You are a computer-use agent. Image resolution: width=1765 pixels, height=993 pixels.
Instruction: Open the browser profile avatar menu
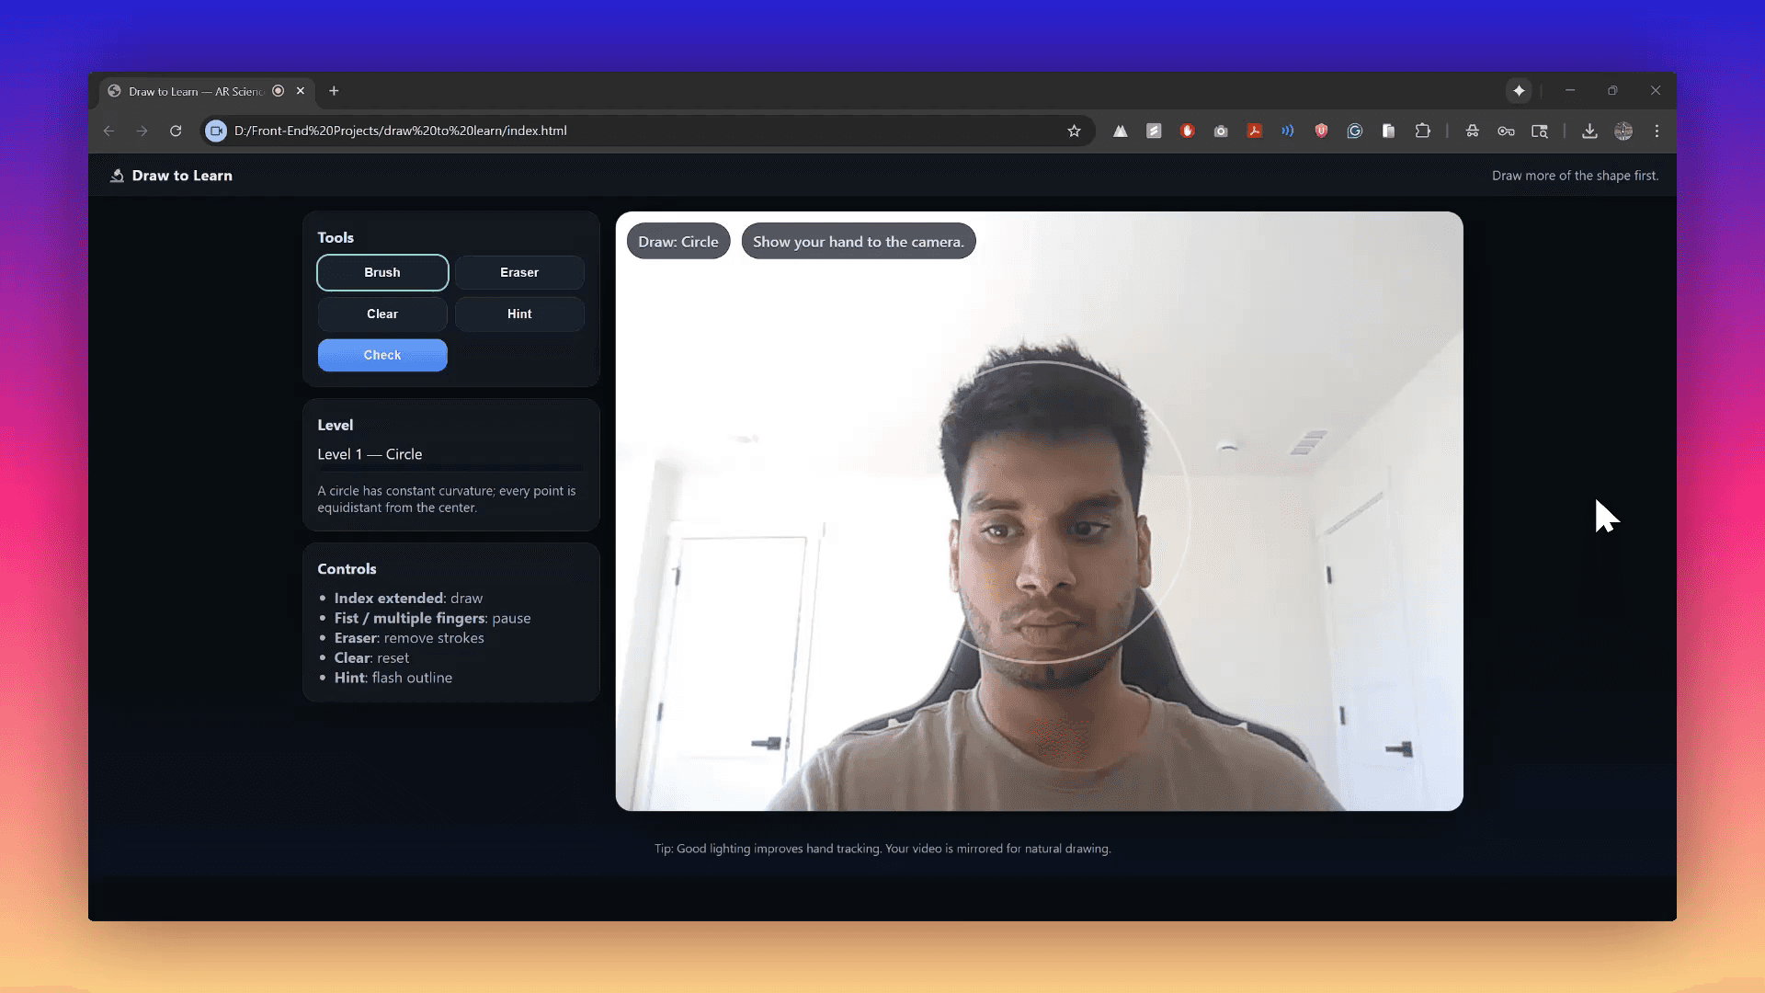click(1623, 131)
